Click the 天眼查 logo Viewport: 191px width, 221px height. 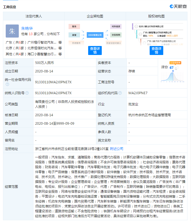[x=178, y=7]
